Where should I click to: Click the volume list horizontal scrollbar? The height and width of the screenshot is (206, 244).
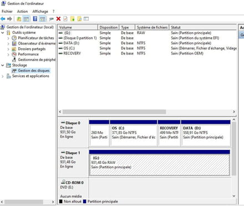click(x=114, y=112)
